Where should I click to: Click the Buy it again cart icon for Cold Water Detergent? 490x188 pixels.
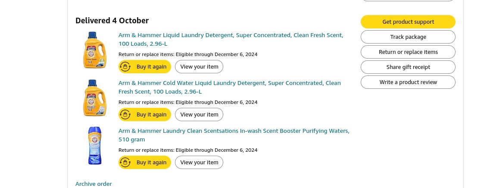point(125,115)
